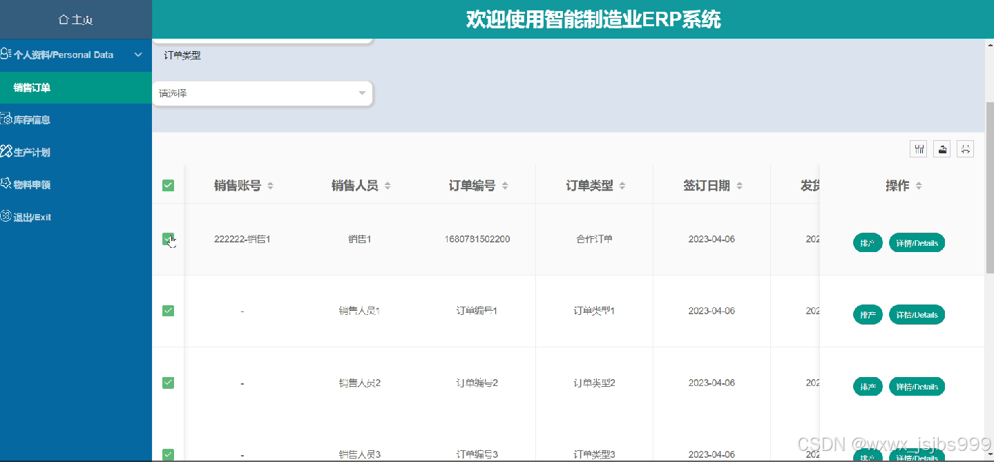The width and height of the screenshot is (994, 462).
Task: Collapse the 个人资料/Personal Data menu chevron
Action: pyautogui.click(x=138, y=55)
